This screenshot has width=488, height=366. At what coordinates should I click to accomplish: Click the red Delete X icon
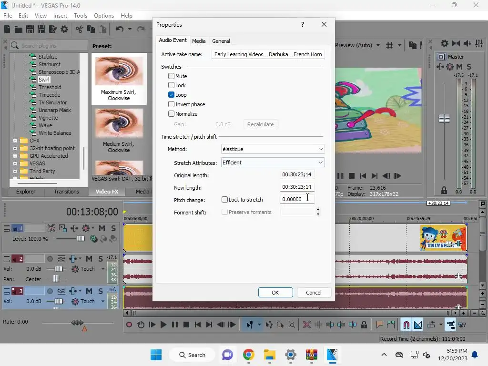click(x=307, y=325)
